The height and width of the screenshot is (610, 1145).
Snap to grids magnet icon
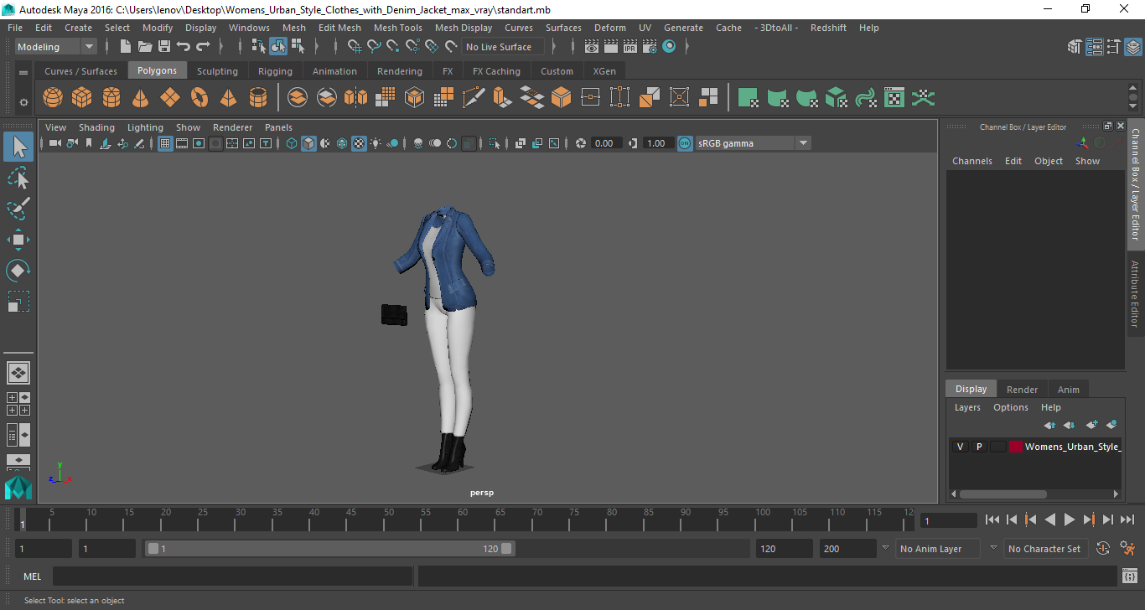(355, 47)
